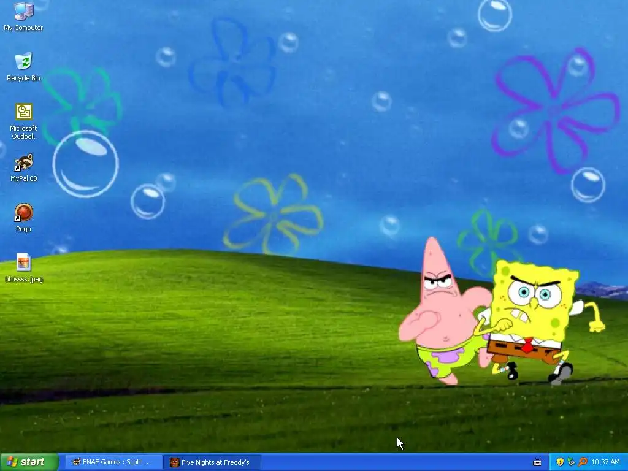Open the Start menu
The width and height of the screenshot is (628, 471).
pos(29,462)
